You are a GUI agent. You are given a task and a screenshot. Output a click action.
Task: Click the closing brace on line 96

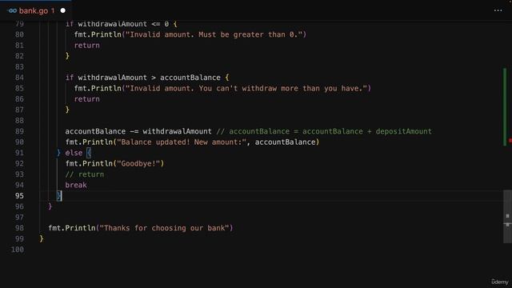click(x=50, y=206)
